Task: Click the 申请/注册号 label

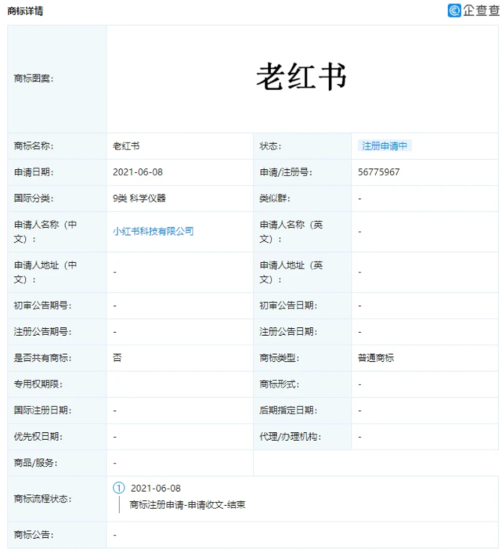Action: coord(286,172)
